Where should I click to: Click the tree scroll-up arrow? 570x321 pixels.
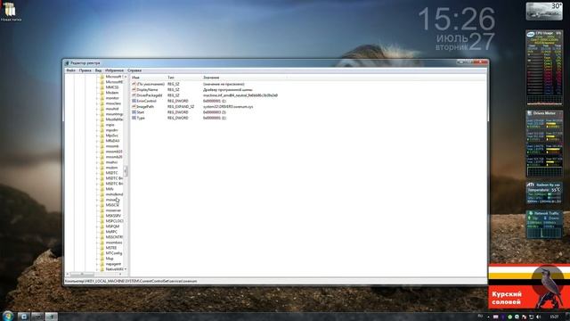point(126,77)
